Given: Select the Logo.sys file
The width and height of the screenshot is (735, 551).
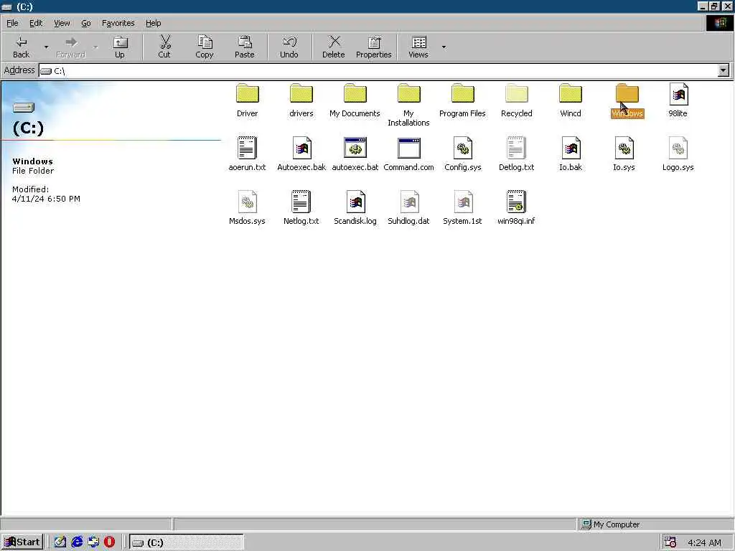Looking at the screenshot, I should tap(678, 155).
